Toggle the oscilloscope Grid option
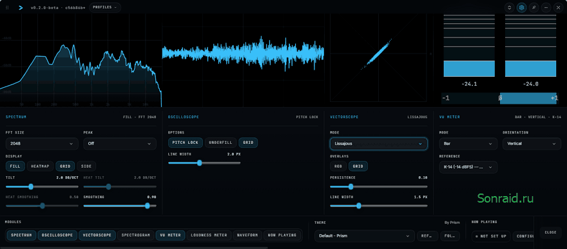 (248, 143)
